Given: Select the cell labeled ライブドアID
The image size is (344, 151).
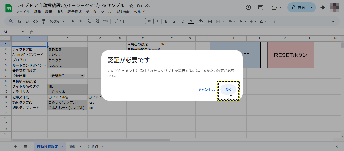Looking at the screenshot, I should pos(29,49).
